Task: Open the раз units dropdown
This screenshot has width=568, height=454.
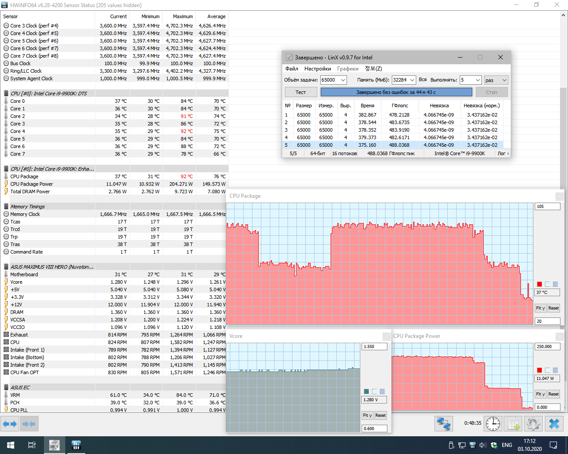Action: [x=496, y=80]
